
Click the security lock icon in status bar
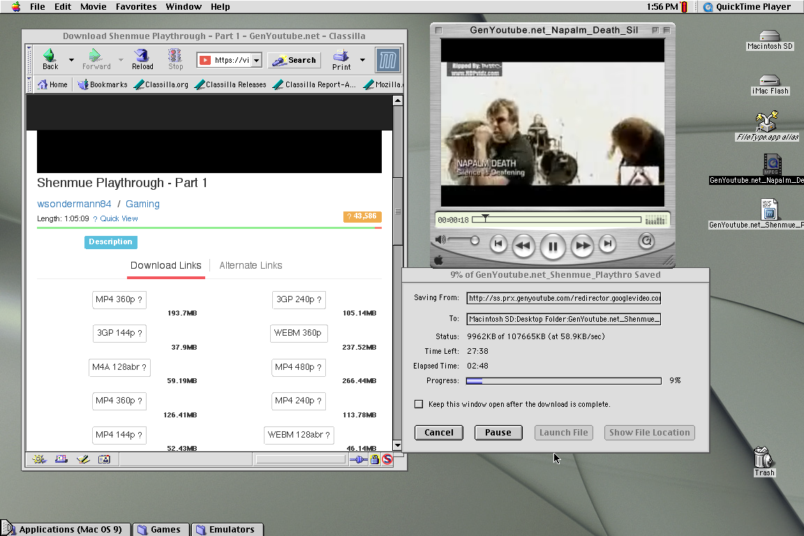coord(375,459)
